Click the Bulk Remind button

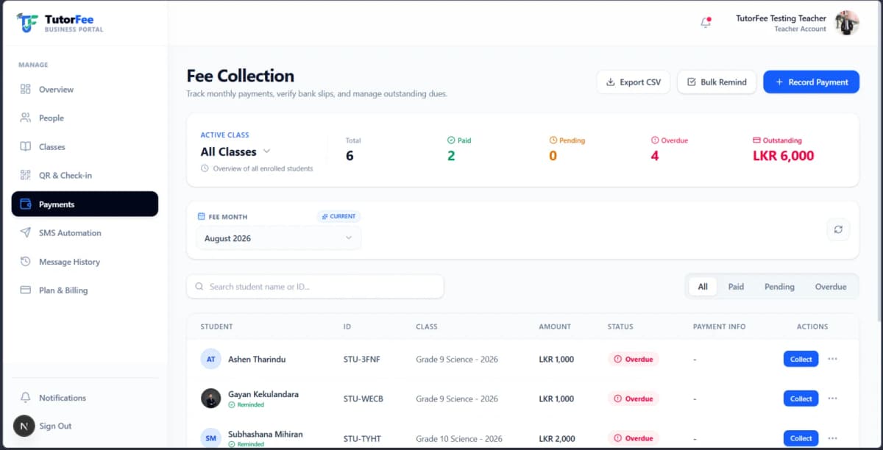717,82
